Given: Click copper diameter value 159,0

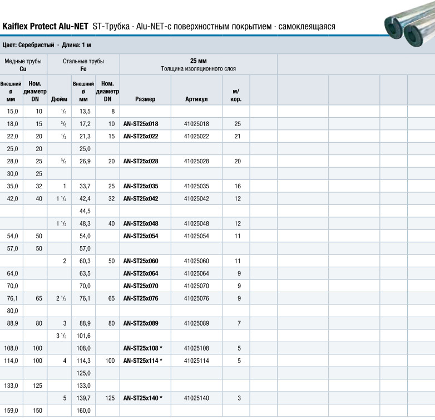Looking at the screenshot, I should click(x=11, y=411).
